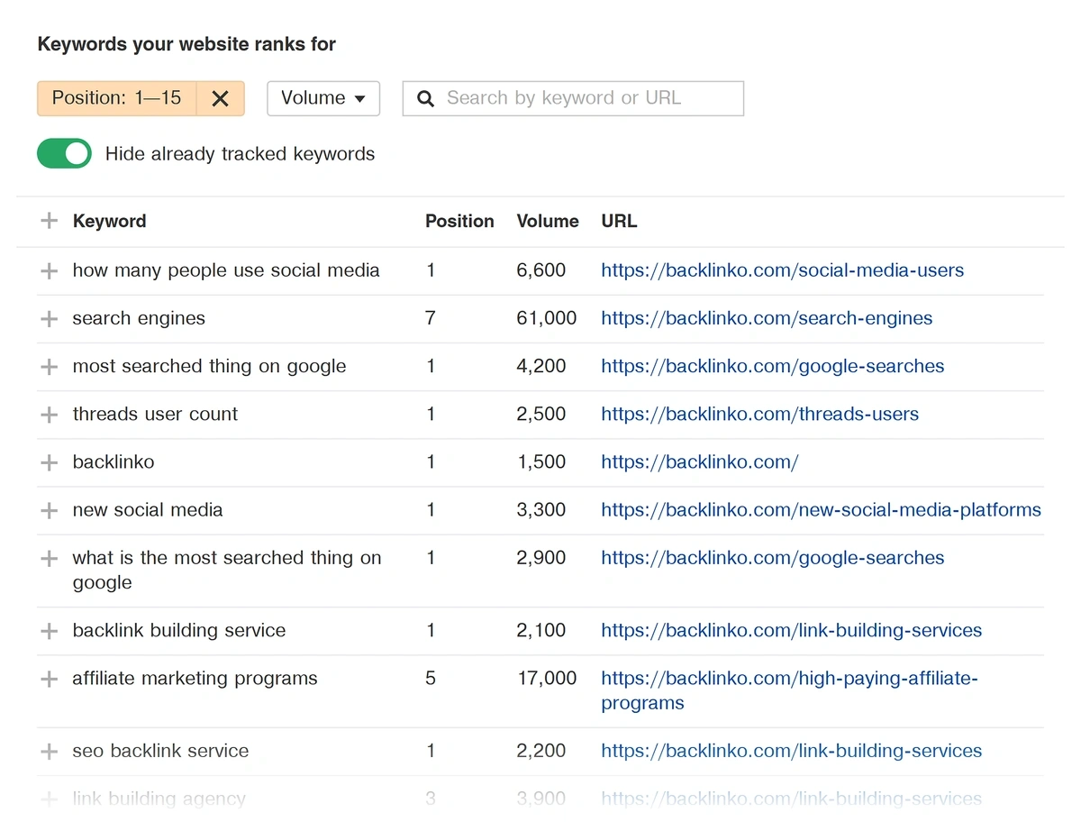Select the 'threads user count' keyword text
The height and width of the screenshot is (831, 1081).
(x=155, y=415)
